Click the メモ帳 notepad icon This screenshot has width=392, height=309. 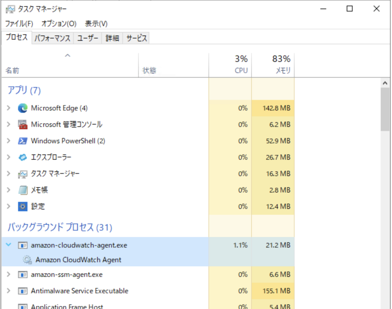(23, 190)
